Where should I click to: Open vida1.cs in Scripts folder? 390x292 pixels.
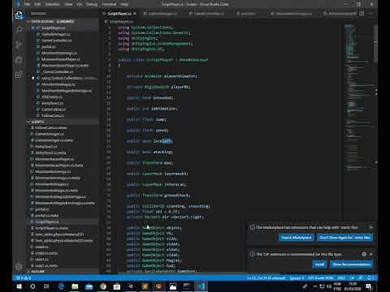(x=41, y=260)
